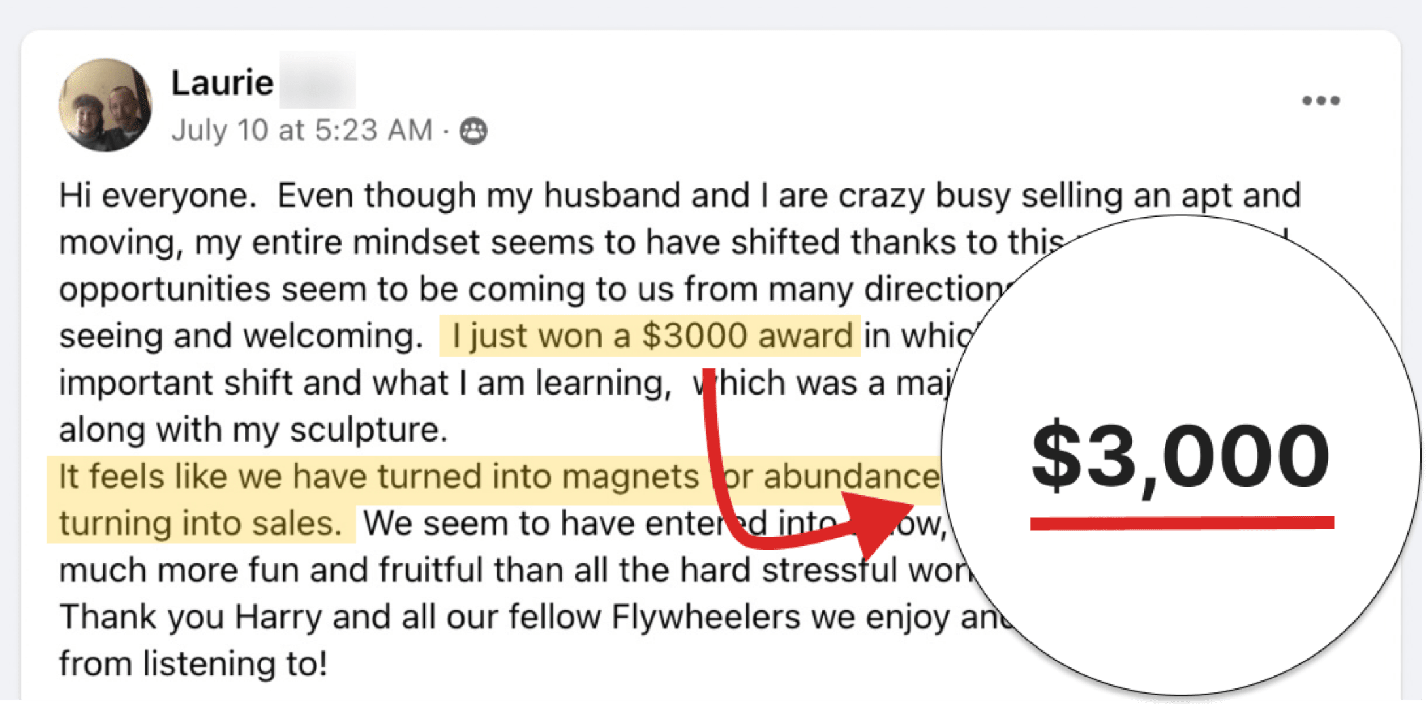
Task: Click highlighted phrase 'turning into sales.'
Action: 200,523
